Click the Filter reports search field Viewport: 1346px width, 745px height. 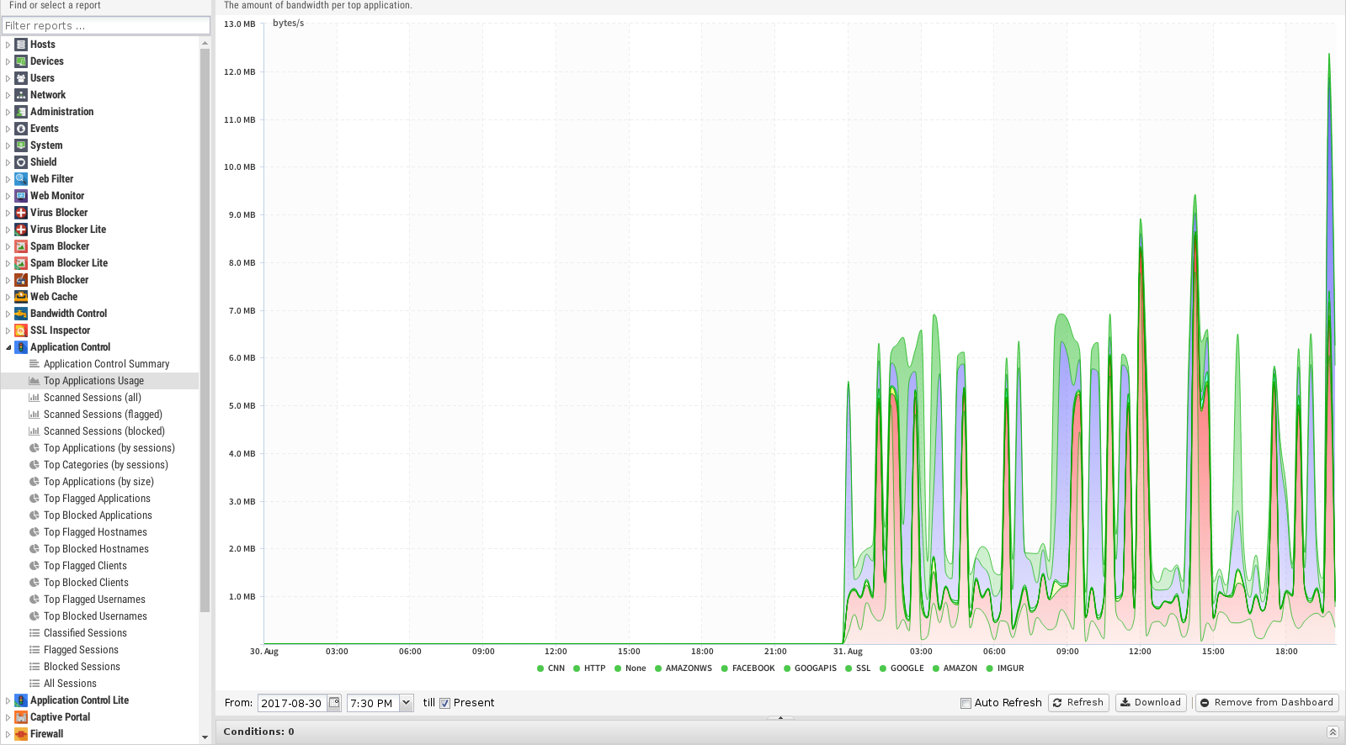click(106, 25)
